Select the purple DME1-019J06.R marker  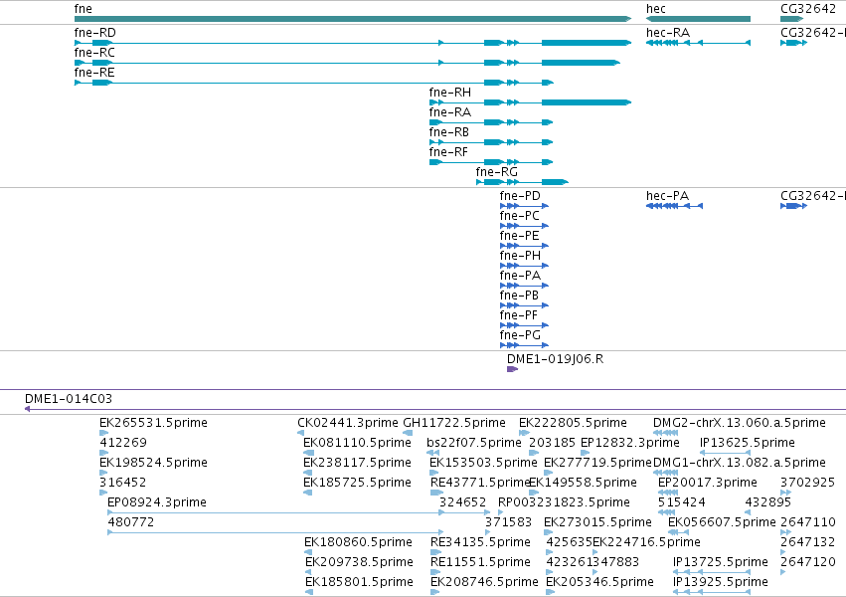513,369
